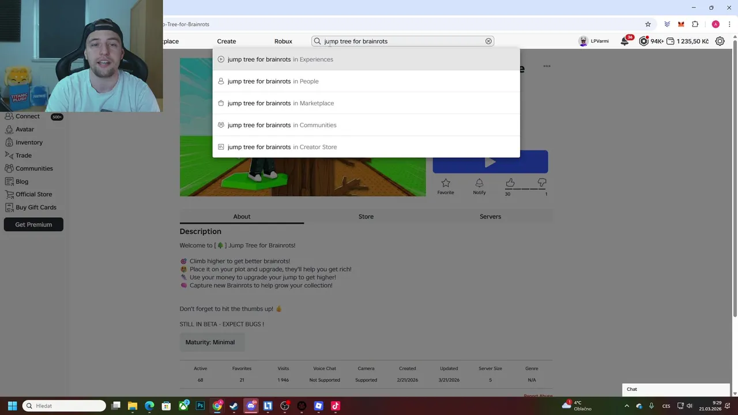Open the Windows Start menu
Viewport: 738px width, 415px height.
click(12, 406)
